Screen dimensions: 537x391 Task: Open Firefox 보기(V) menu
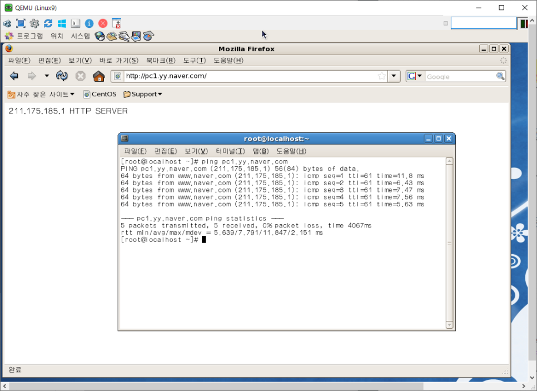coord(80,61)
